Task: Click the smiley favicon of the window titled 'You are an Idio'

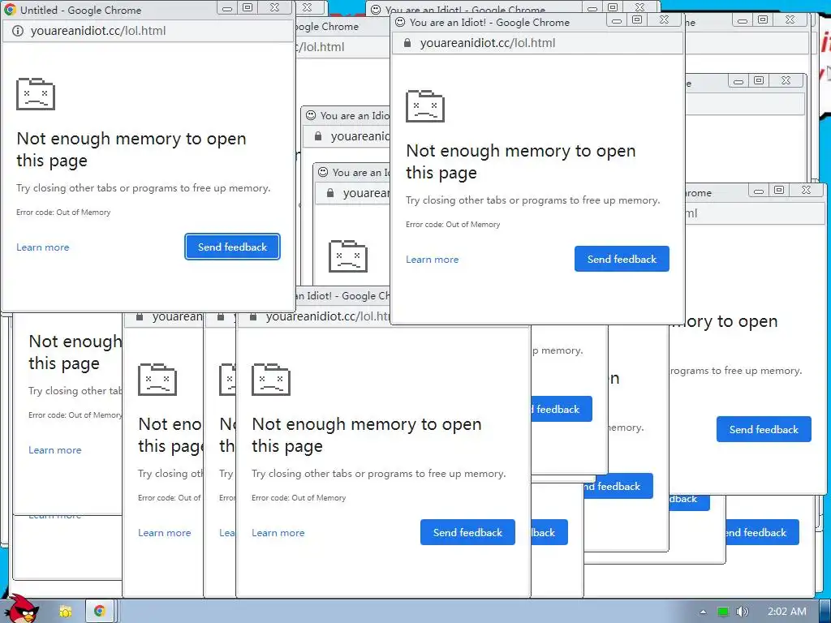Action: pos(311,115)
